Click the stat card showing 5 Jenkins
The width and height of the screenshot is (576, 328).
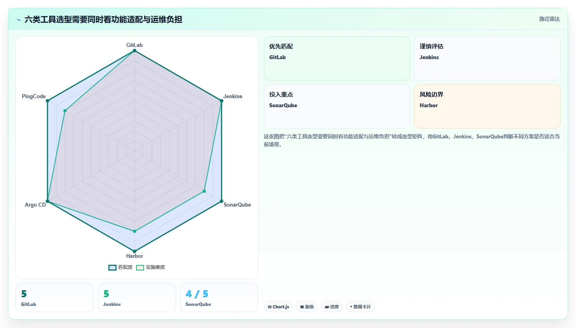click(x=137, y=298)
